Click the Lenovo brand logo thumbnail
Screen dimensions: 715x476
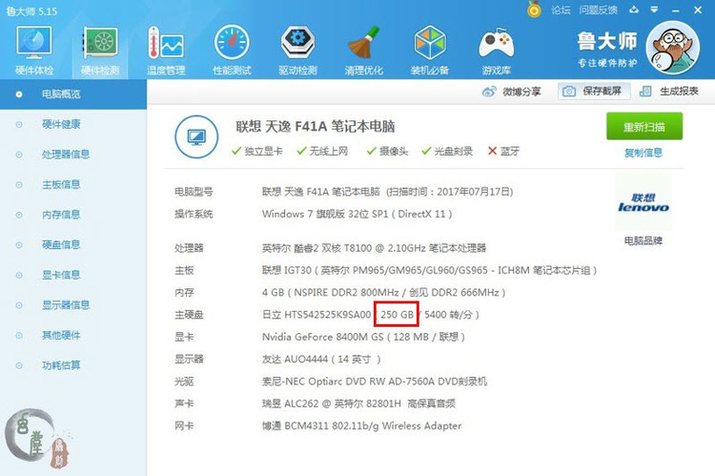[643, 202]
